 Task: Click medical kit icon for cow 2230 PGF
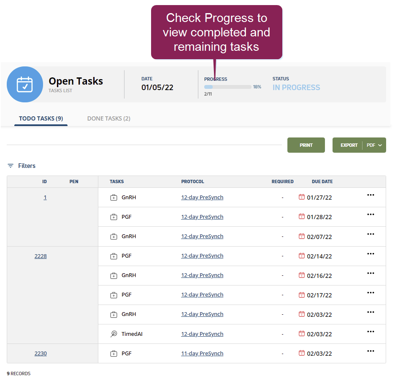tap(114, 354)
